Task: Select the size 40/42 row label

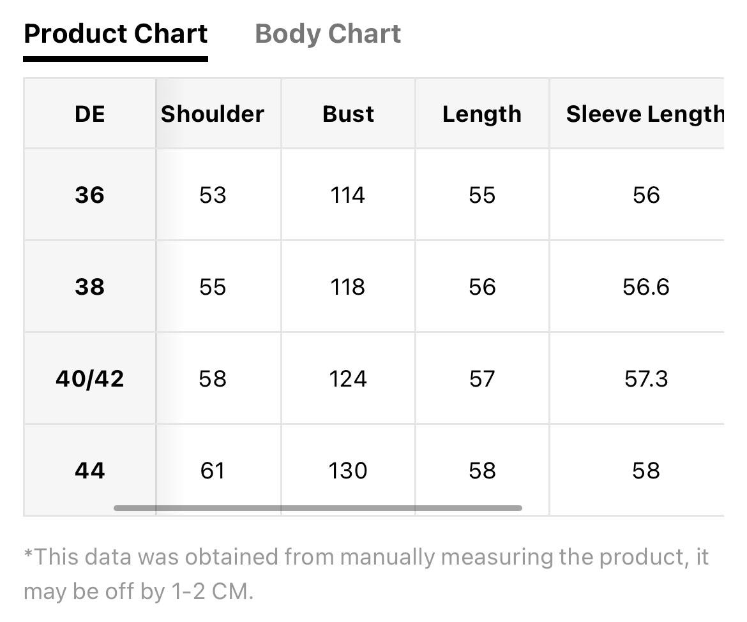Action: pos(89,379)
